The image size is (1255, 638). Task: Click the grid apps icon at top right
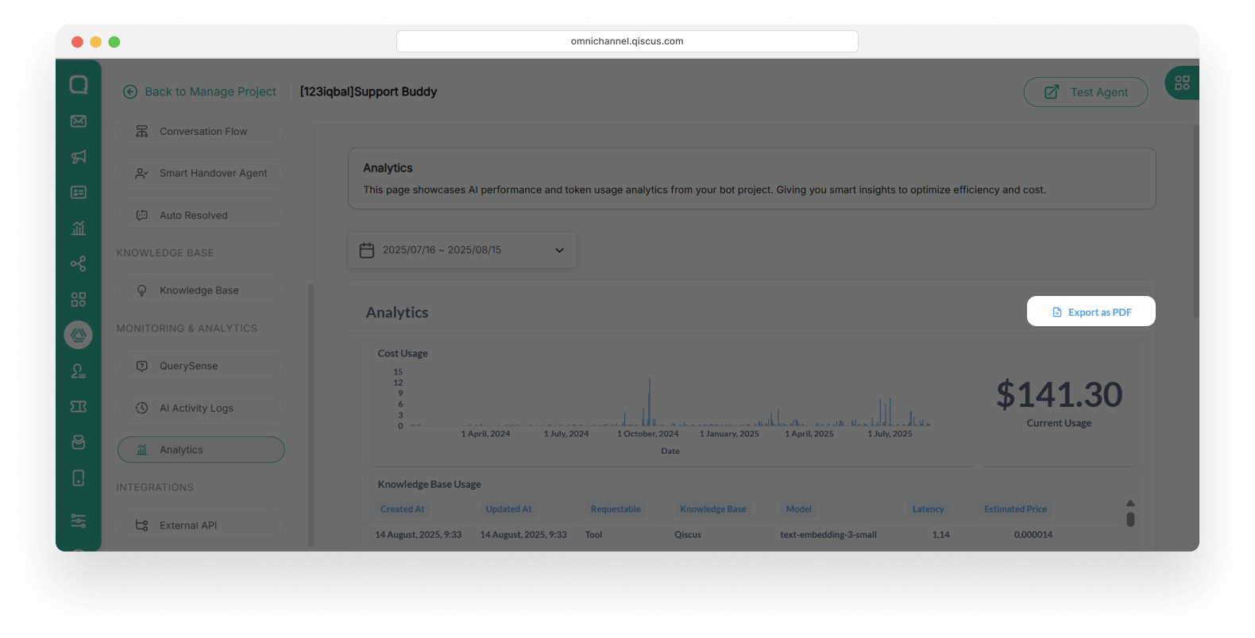pos(1182,83)
